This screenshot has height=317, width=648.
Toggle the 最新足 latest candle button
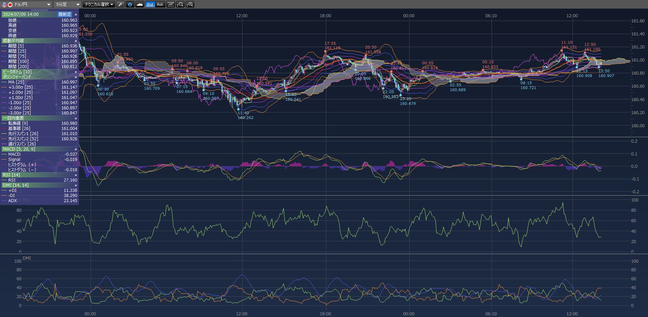(64, 14)
